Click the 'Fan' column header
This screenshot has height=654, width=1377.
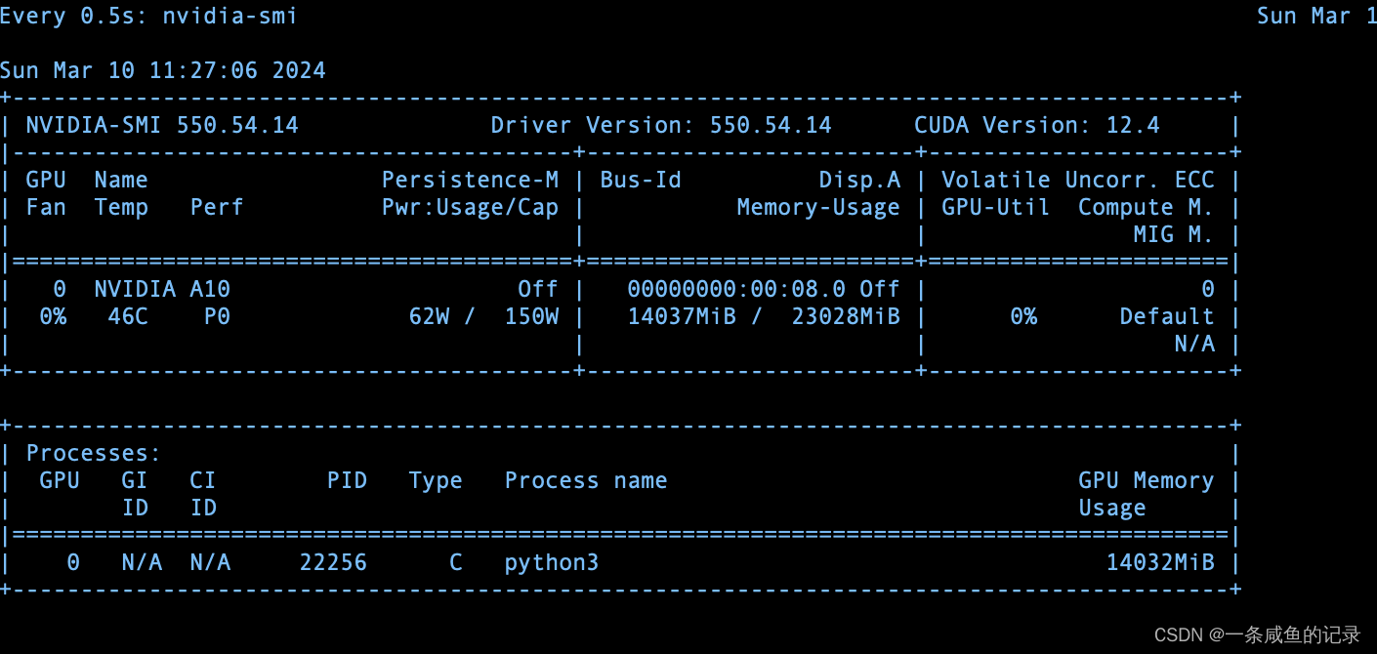[x=46, y=207]
